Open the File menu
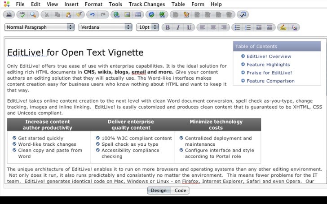Image resolution: width=327 pixels, height=204 pixels. tap(20, 4)
